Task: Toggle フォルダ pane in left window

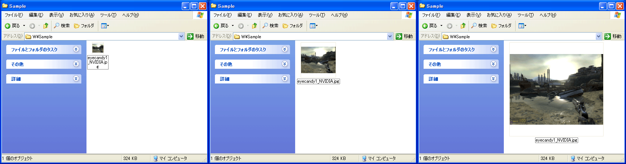Action: (84, 26)
